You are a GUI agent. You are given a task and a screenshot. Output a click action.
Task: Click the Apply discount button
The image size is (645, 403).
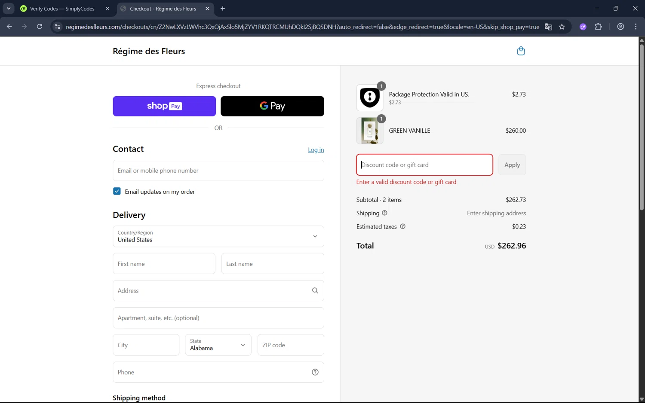click(x=512, y=165)
